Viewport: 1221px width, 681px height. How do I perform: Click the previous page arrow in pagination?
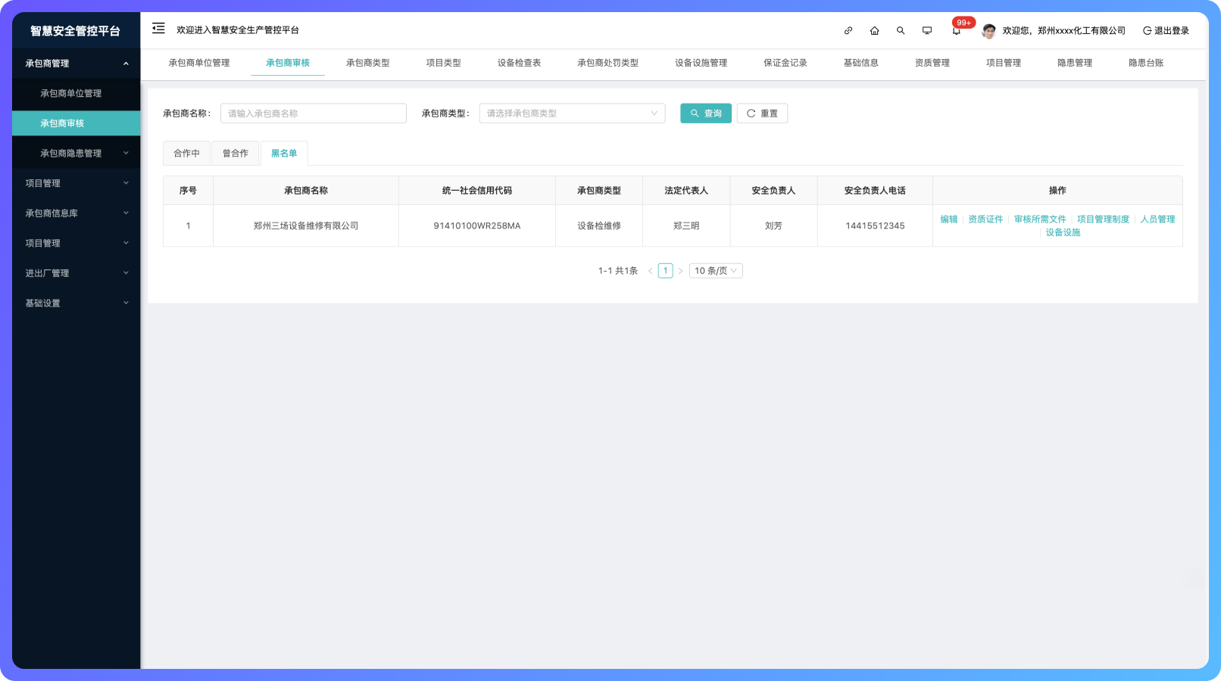[650, 271]
